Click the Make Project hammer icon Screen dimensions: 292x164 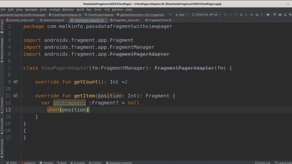pos(170,15)
